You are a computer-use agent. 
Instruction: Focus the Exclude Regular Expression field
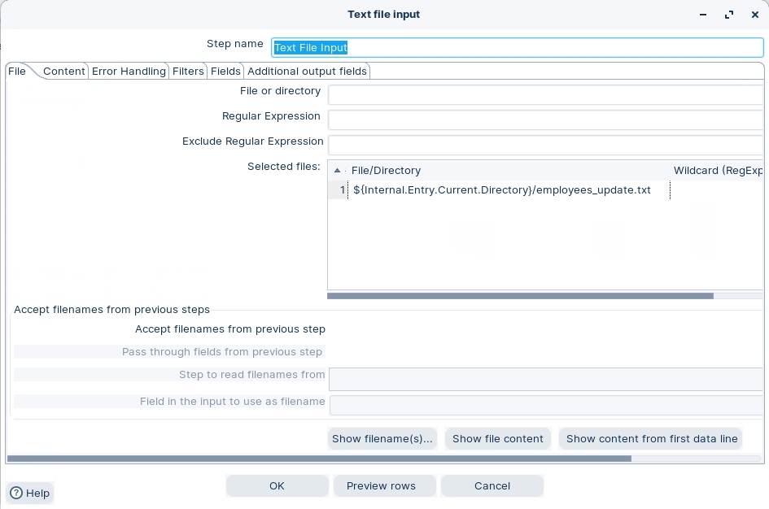545,145
